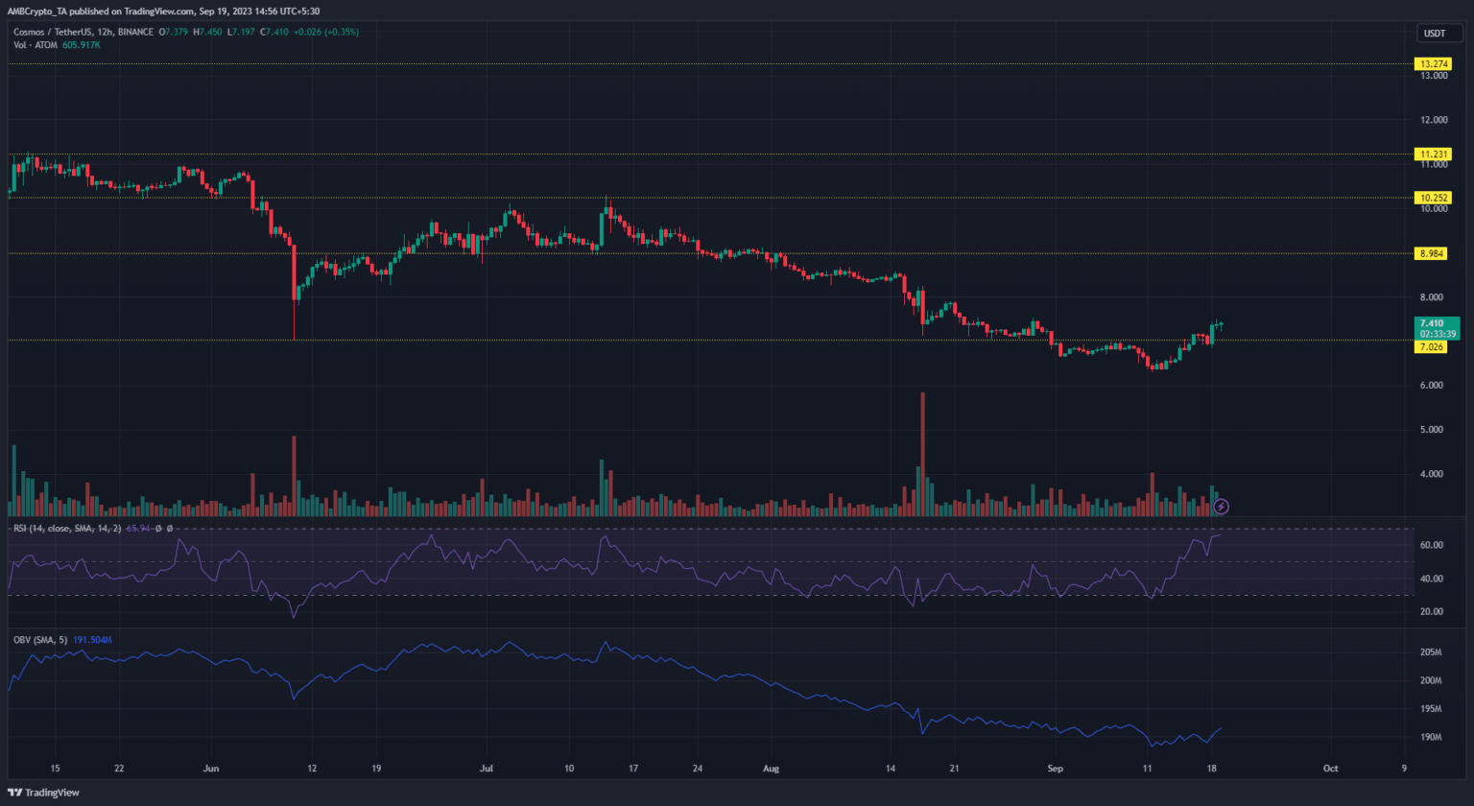Image resolution: width=1474 pixels, height=806 pixels.
Task: Click the purple lightning bolt event icon
Action: pyautogui.click(x=1221, y=506)
